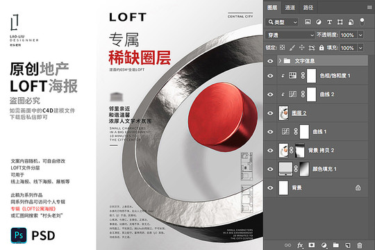Open the 填充 slider arrow
Screen dimensions: 375x250
click(360, 48)
